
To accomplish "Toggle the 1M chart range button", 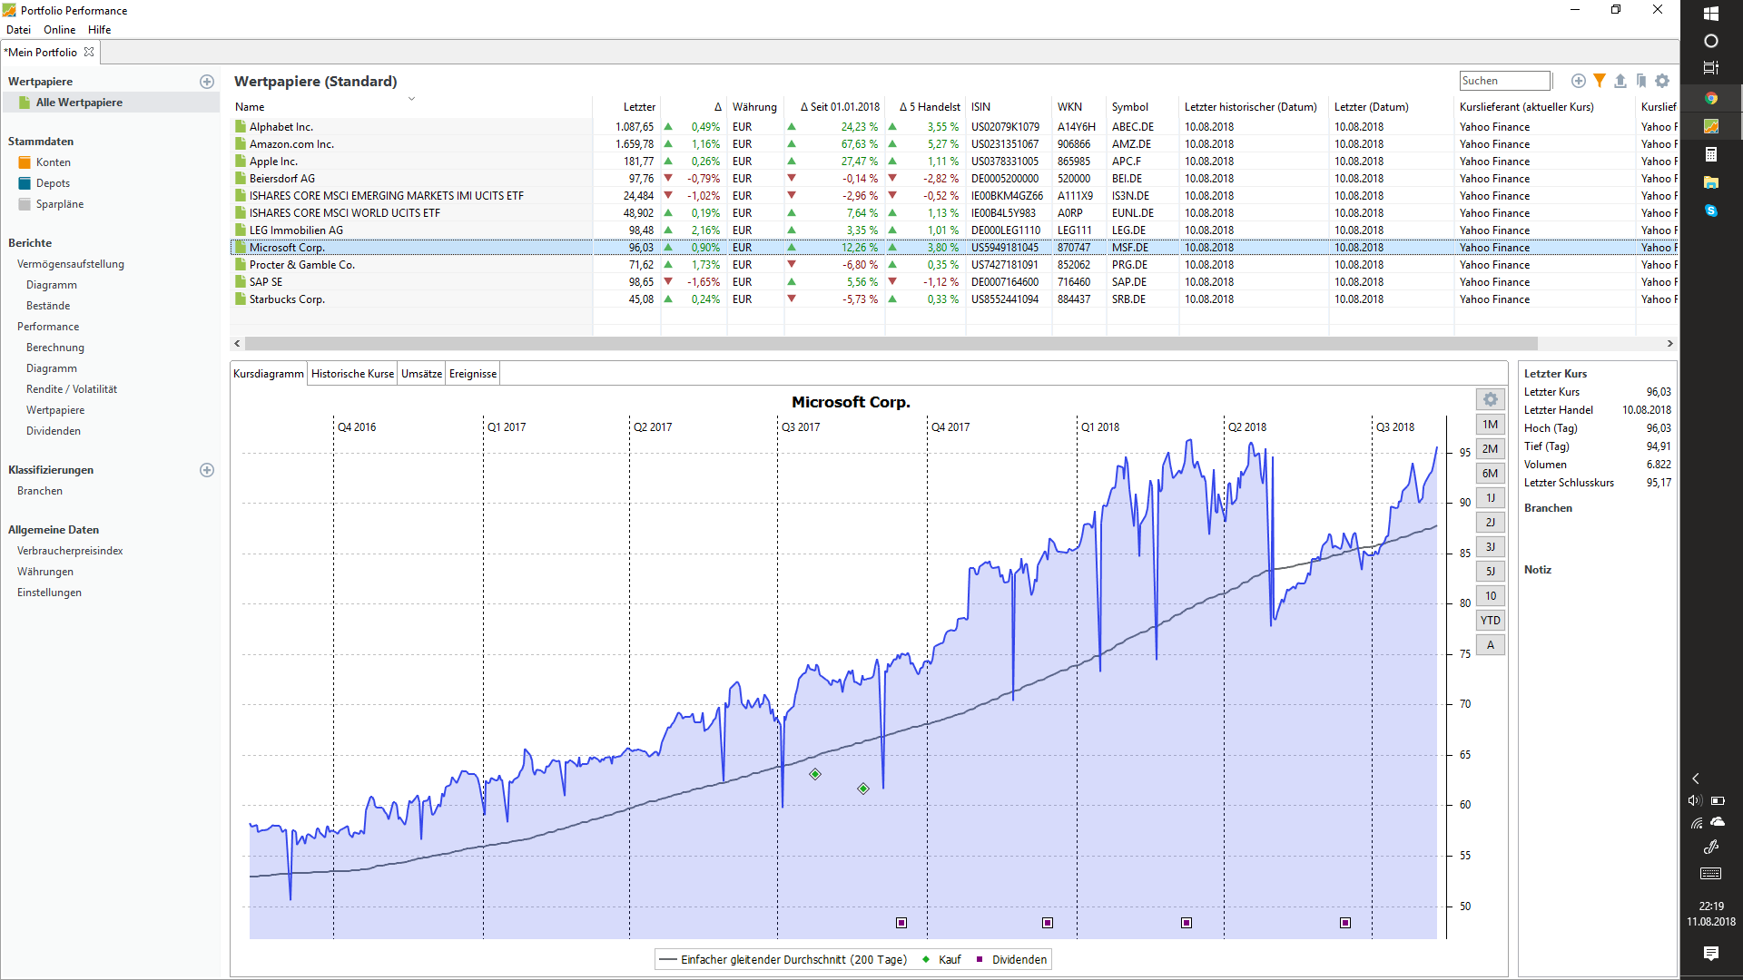I will (1491, 425).
